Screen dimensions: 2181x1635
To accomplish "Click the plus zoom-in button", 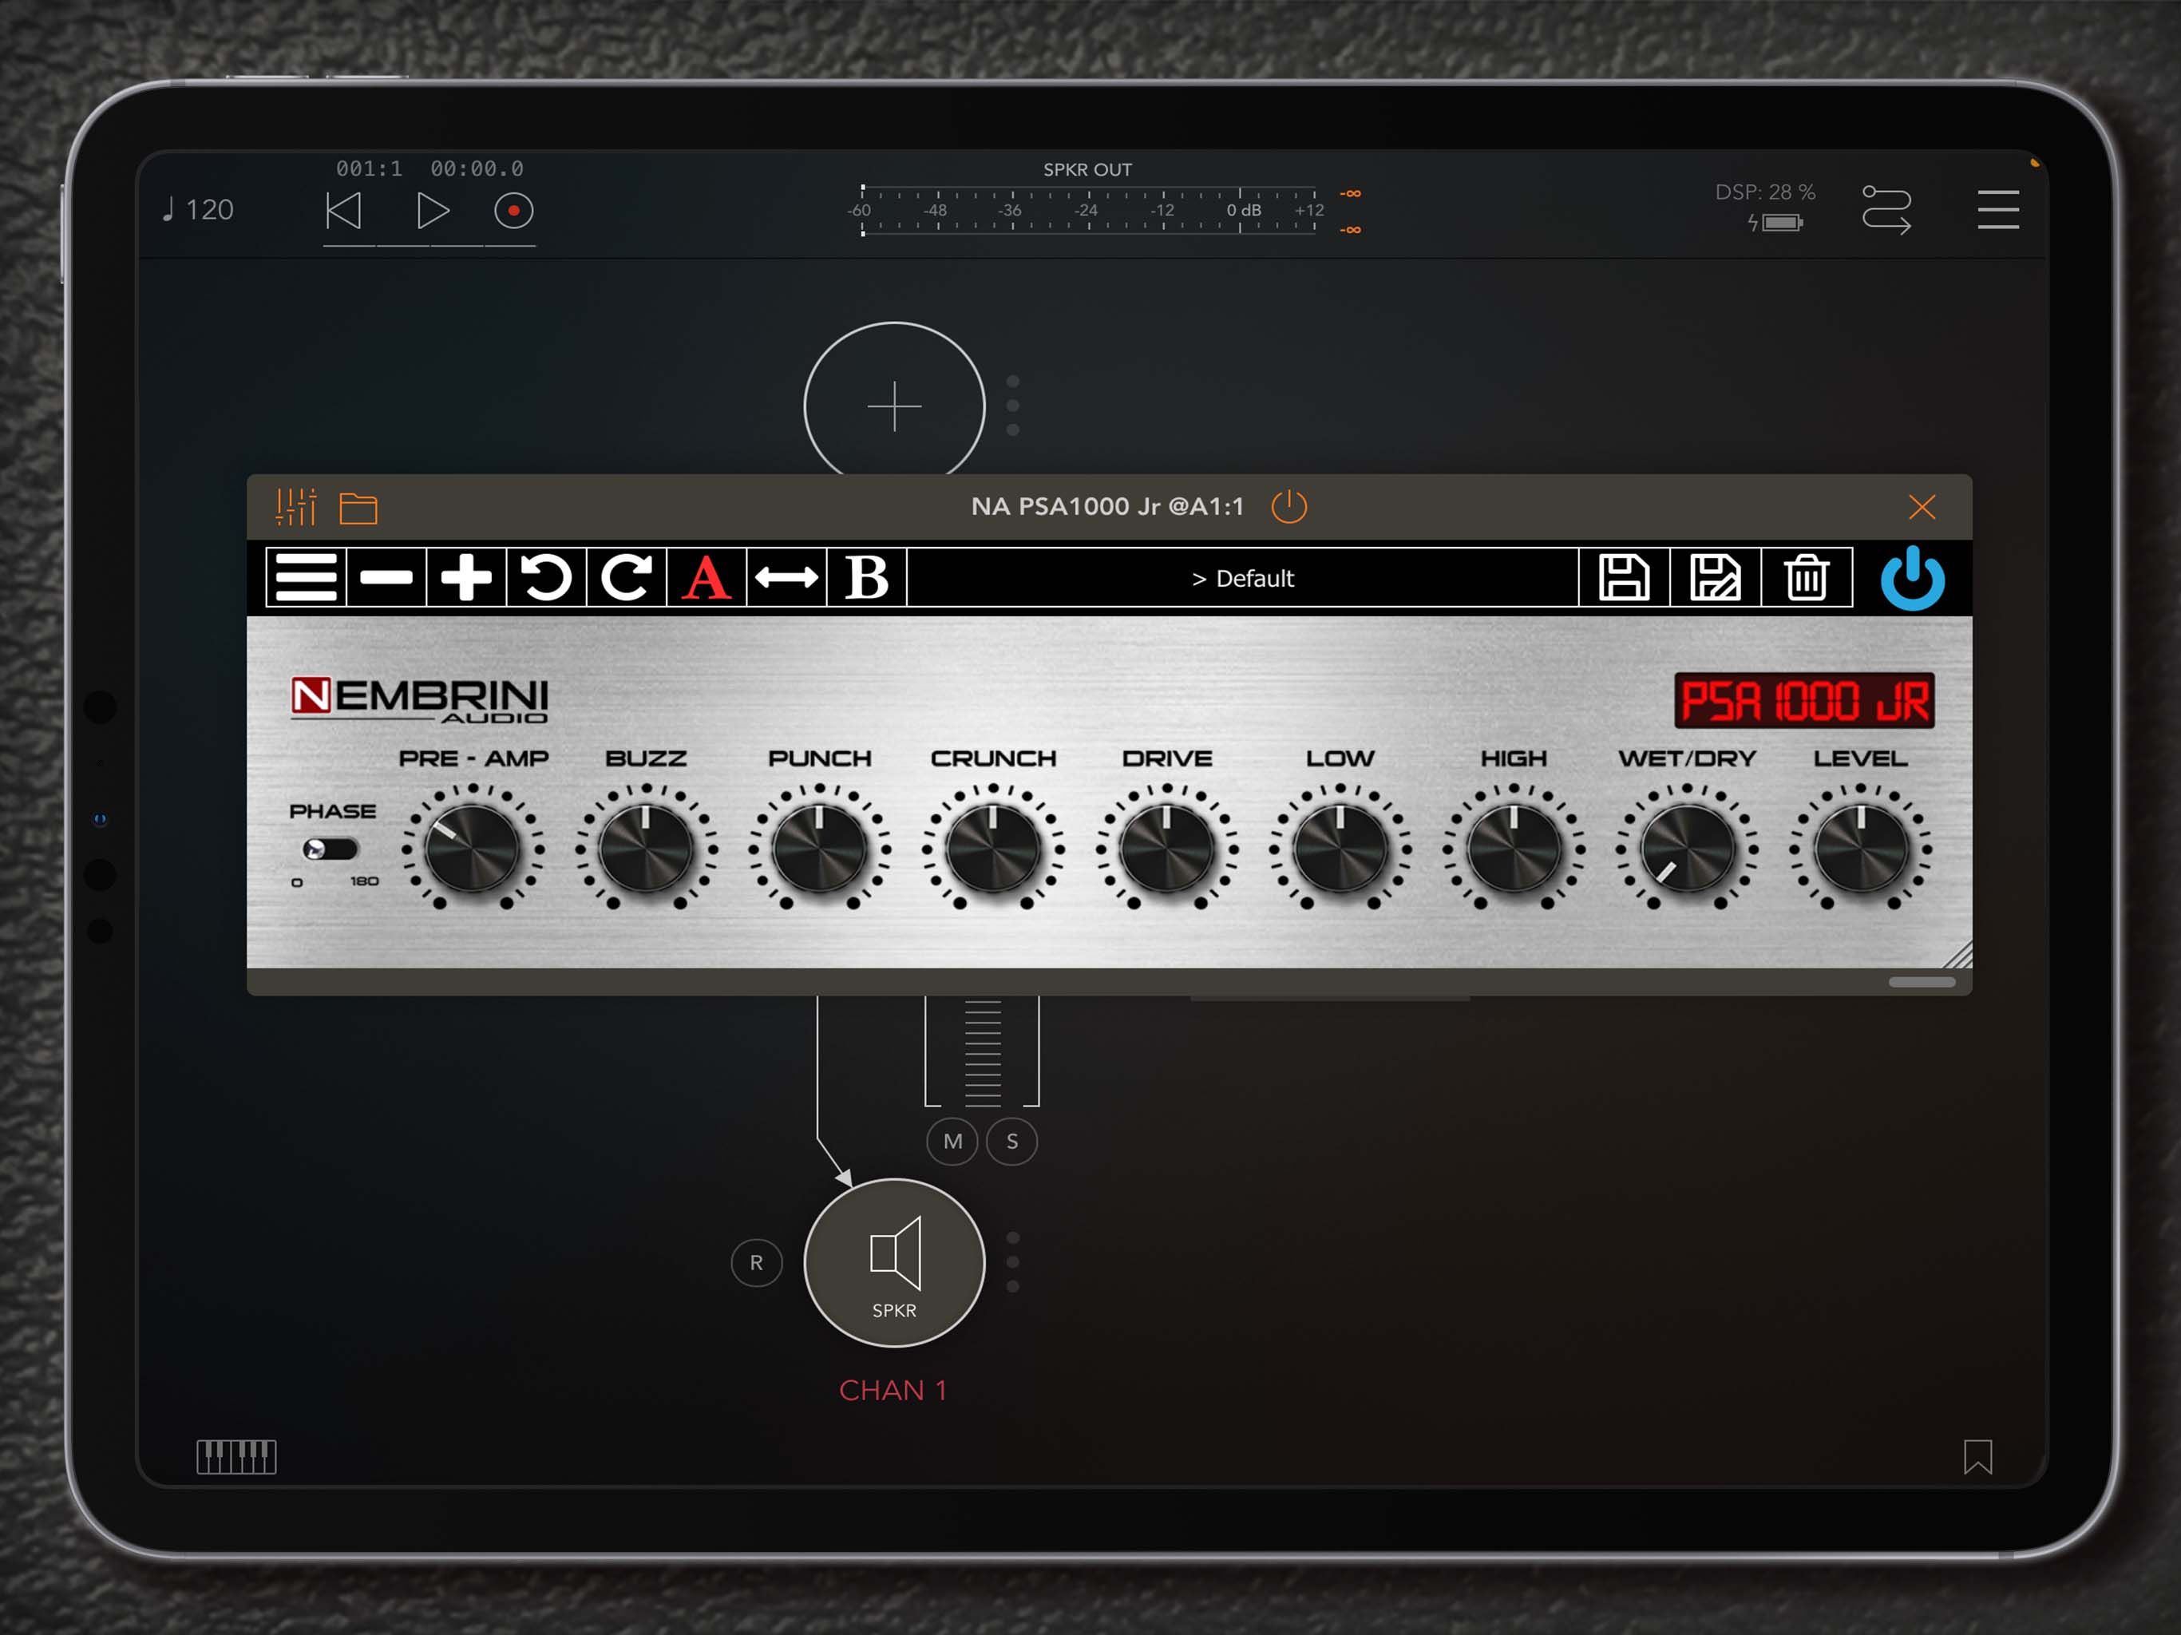I will point(465,577).
